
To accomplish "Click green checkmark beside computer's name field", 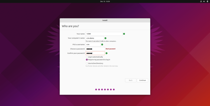I will pos(106,38).
